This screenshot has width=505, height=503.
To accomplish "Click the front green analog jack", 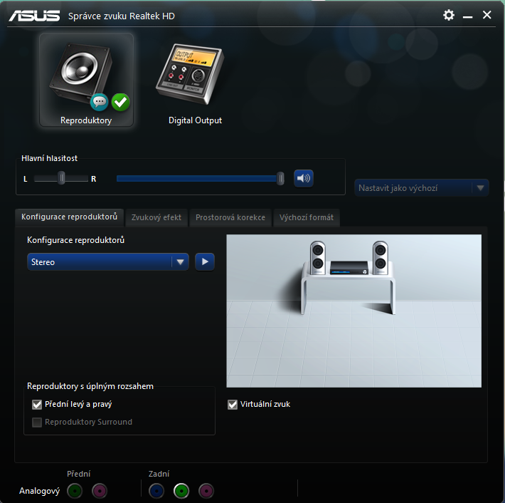I will point(75,491).
